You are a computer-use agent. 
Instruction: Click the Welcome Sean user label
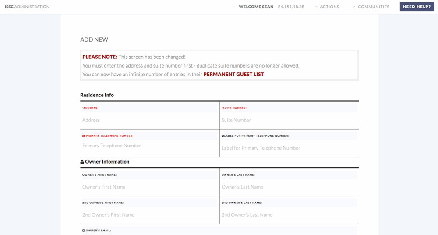(x=256, y=7)
